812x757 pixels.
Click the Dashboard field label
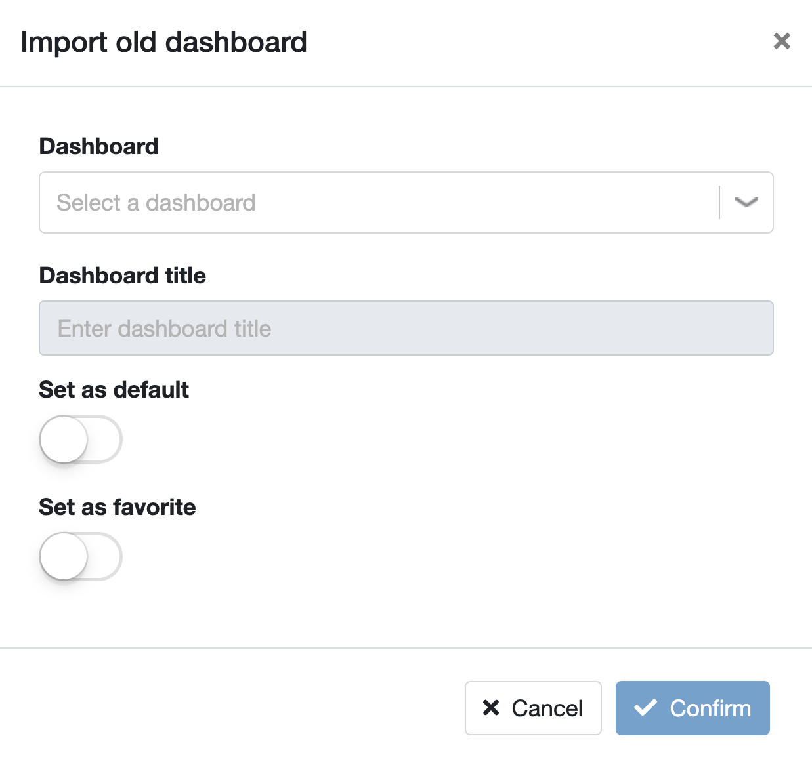point(99,146)
